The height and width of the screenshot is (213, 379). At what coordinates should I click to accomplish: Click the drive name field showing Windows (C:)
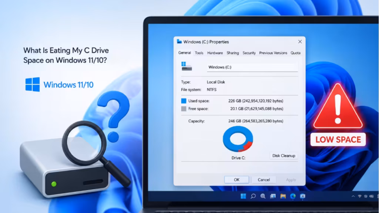[x=252, y=67]
